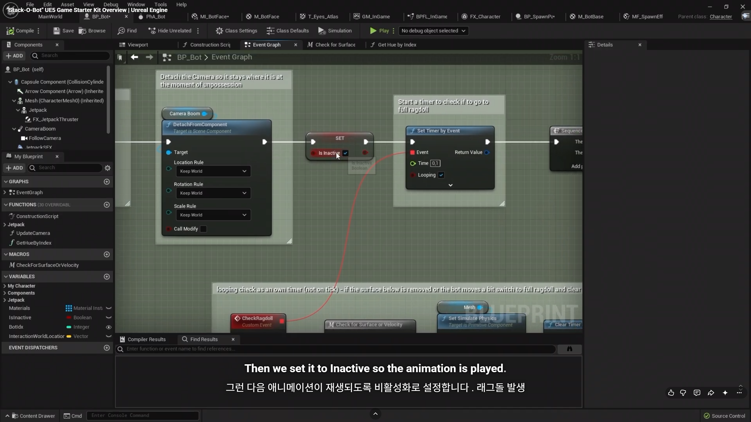Open the Cmd console selector
This screenshot has width=751, height=422.
(73, 416)
